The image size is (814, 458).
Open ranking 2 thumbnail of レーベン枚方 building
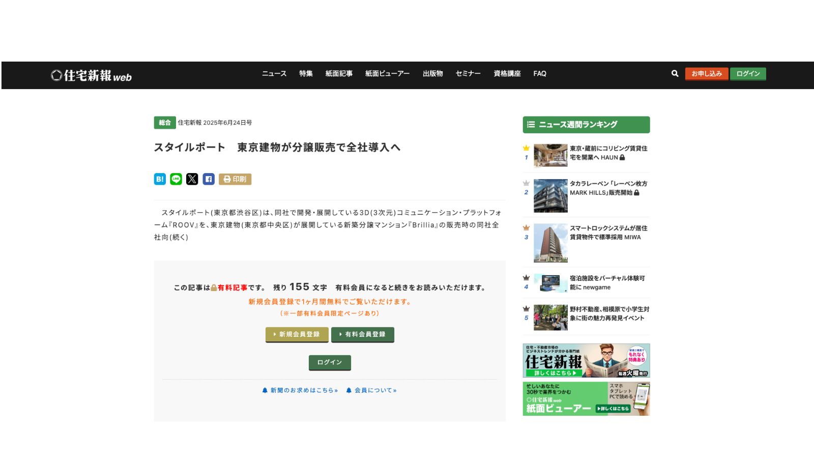pyautogui.click(x=550, y=195)
